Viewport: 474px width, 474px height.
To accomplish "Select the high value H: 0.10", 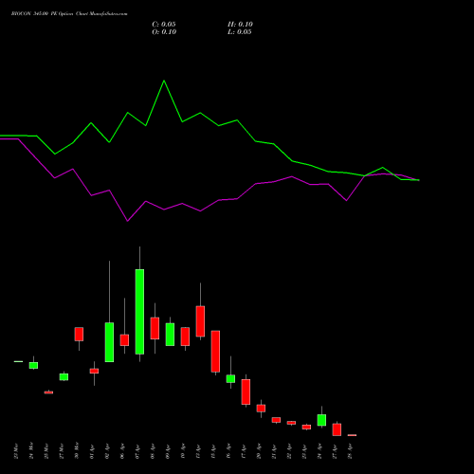I will (240, 25).
